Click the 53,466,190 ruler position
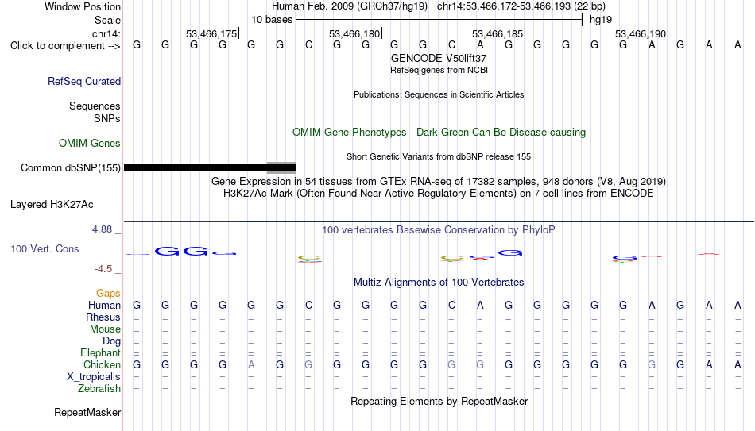The height and width of the screenshot is (431, 755). (641, 33)
